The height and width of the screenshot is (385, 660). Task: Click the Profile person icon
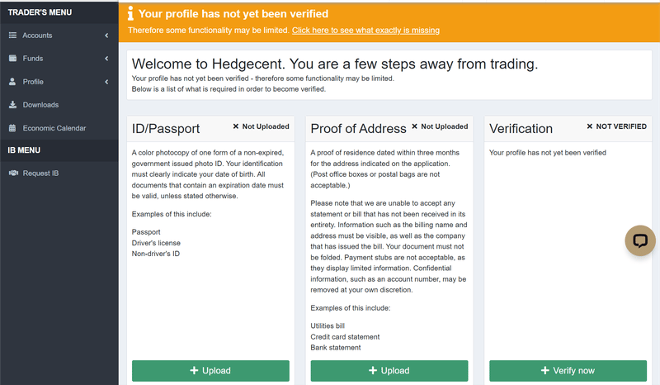click(12, 82)
